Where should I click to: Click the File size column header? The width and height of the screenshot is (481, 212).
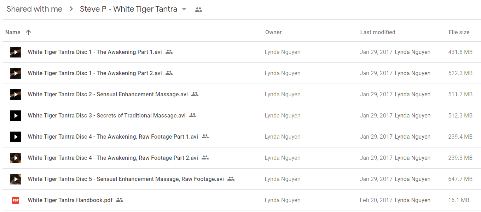tap(459, 32)
